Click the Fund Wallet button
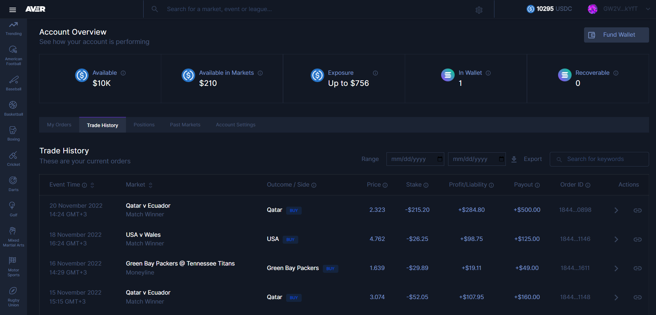 [616, 35]
